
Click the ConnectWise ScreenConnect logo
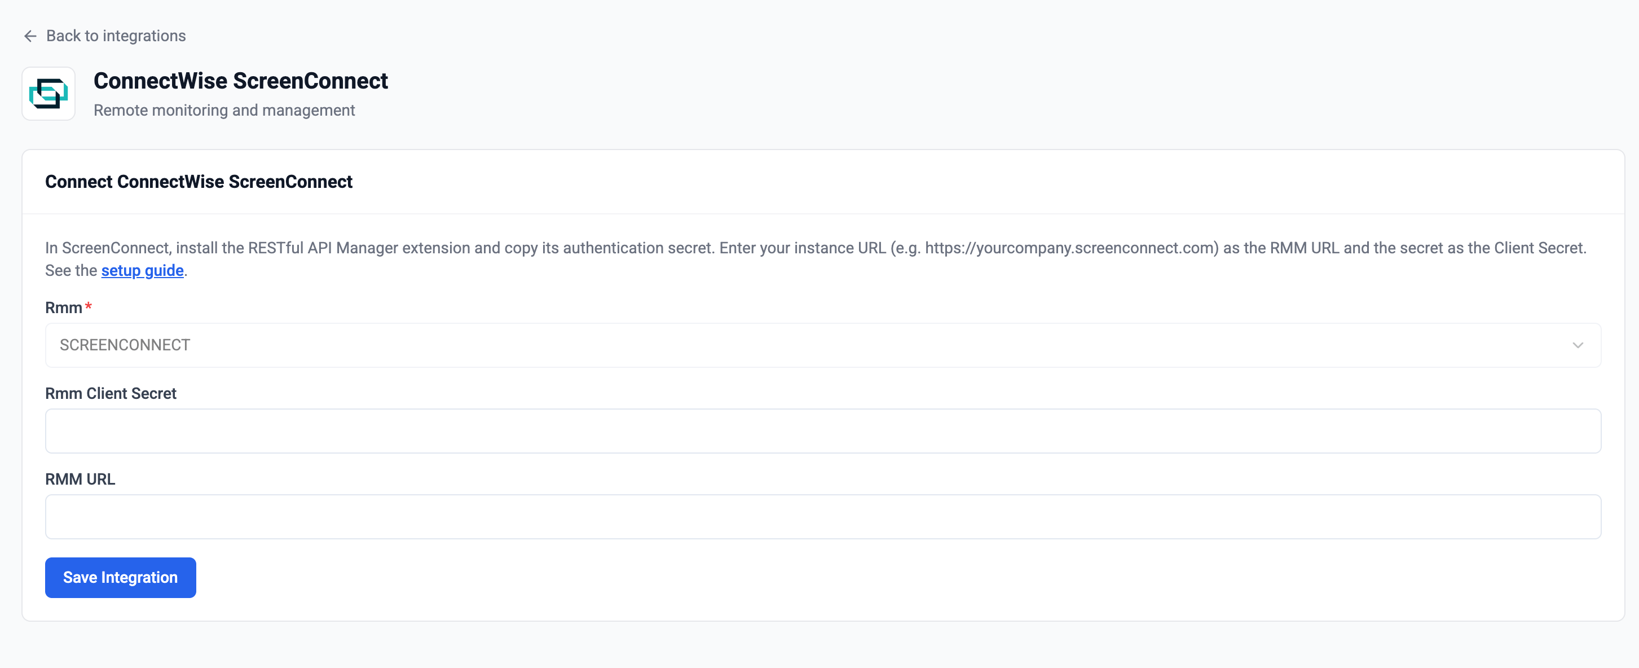tap(49, 94)
